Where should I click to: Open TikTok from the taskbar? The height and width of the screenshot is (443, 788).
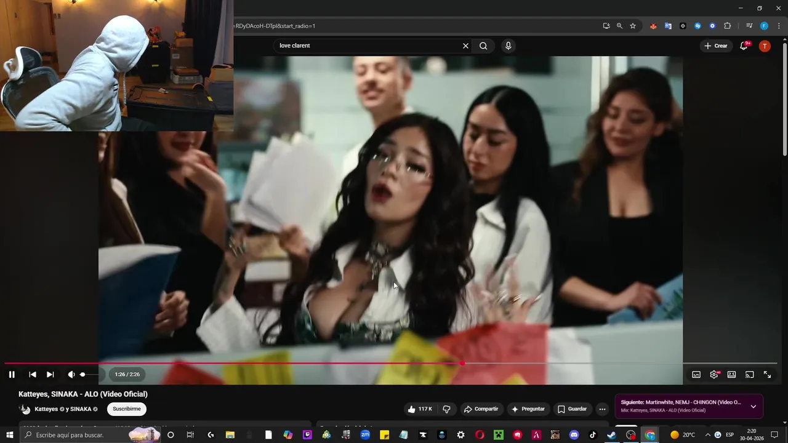593,435
